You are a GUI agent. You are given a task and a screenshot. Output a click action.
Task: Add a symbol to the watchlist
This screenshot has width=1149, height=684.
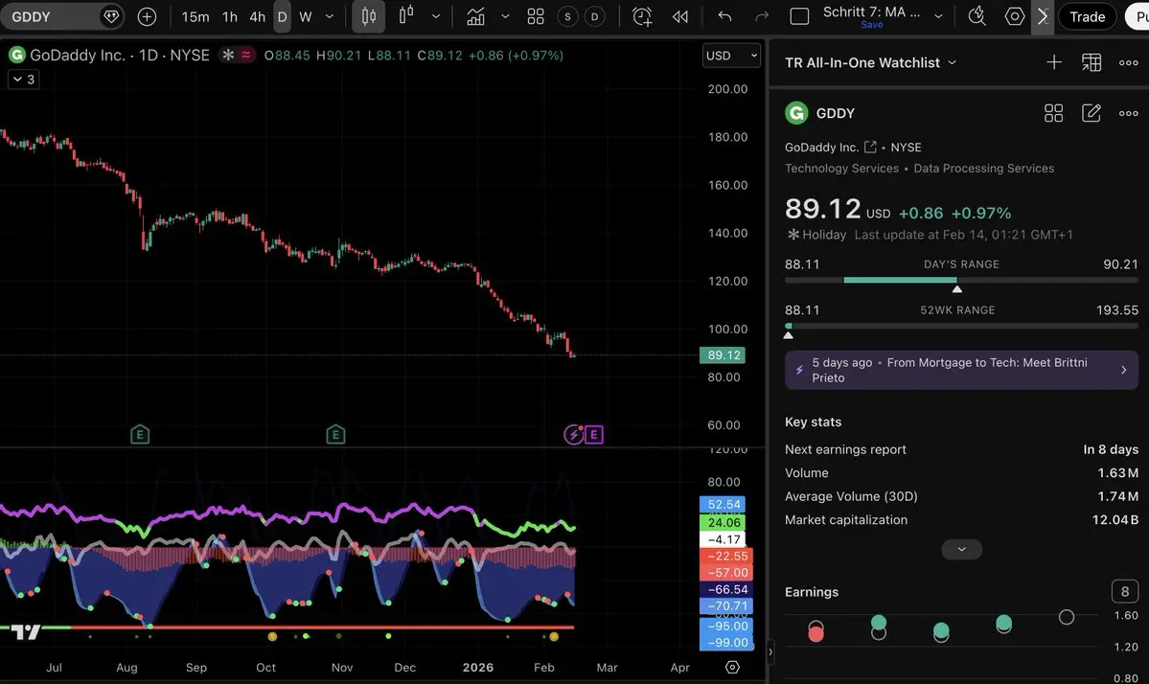point(1054,62)
